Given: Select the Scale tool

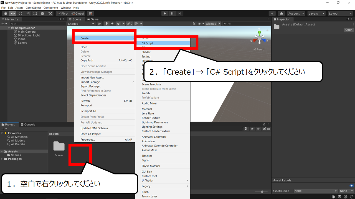Looking at the screenshot, I should point(28,14).
